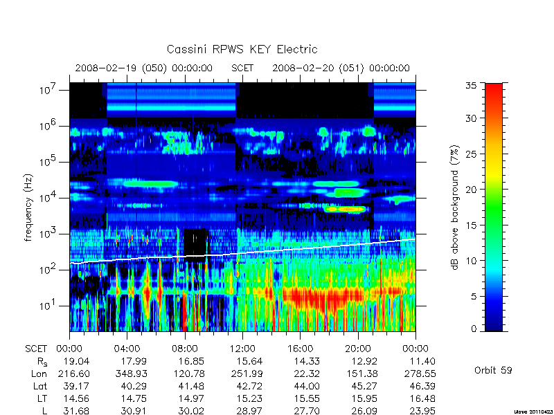Click the 10^4 frequency tick label
This screenshot has height=415, width=554.
(46, 197)
